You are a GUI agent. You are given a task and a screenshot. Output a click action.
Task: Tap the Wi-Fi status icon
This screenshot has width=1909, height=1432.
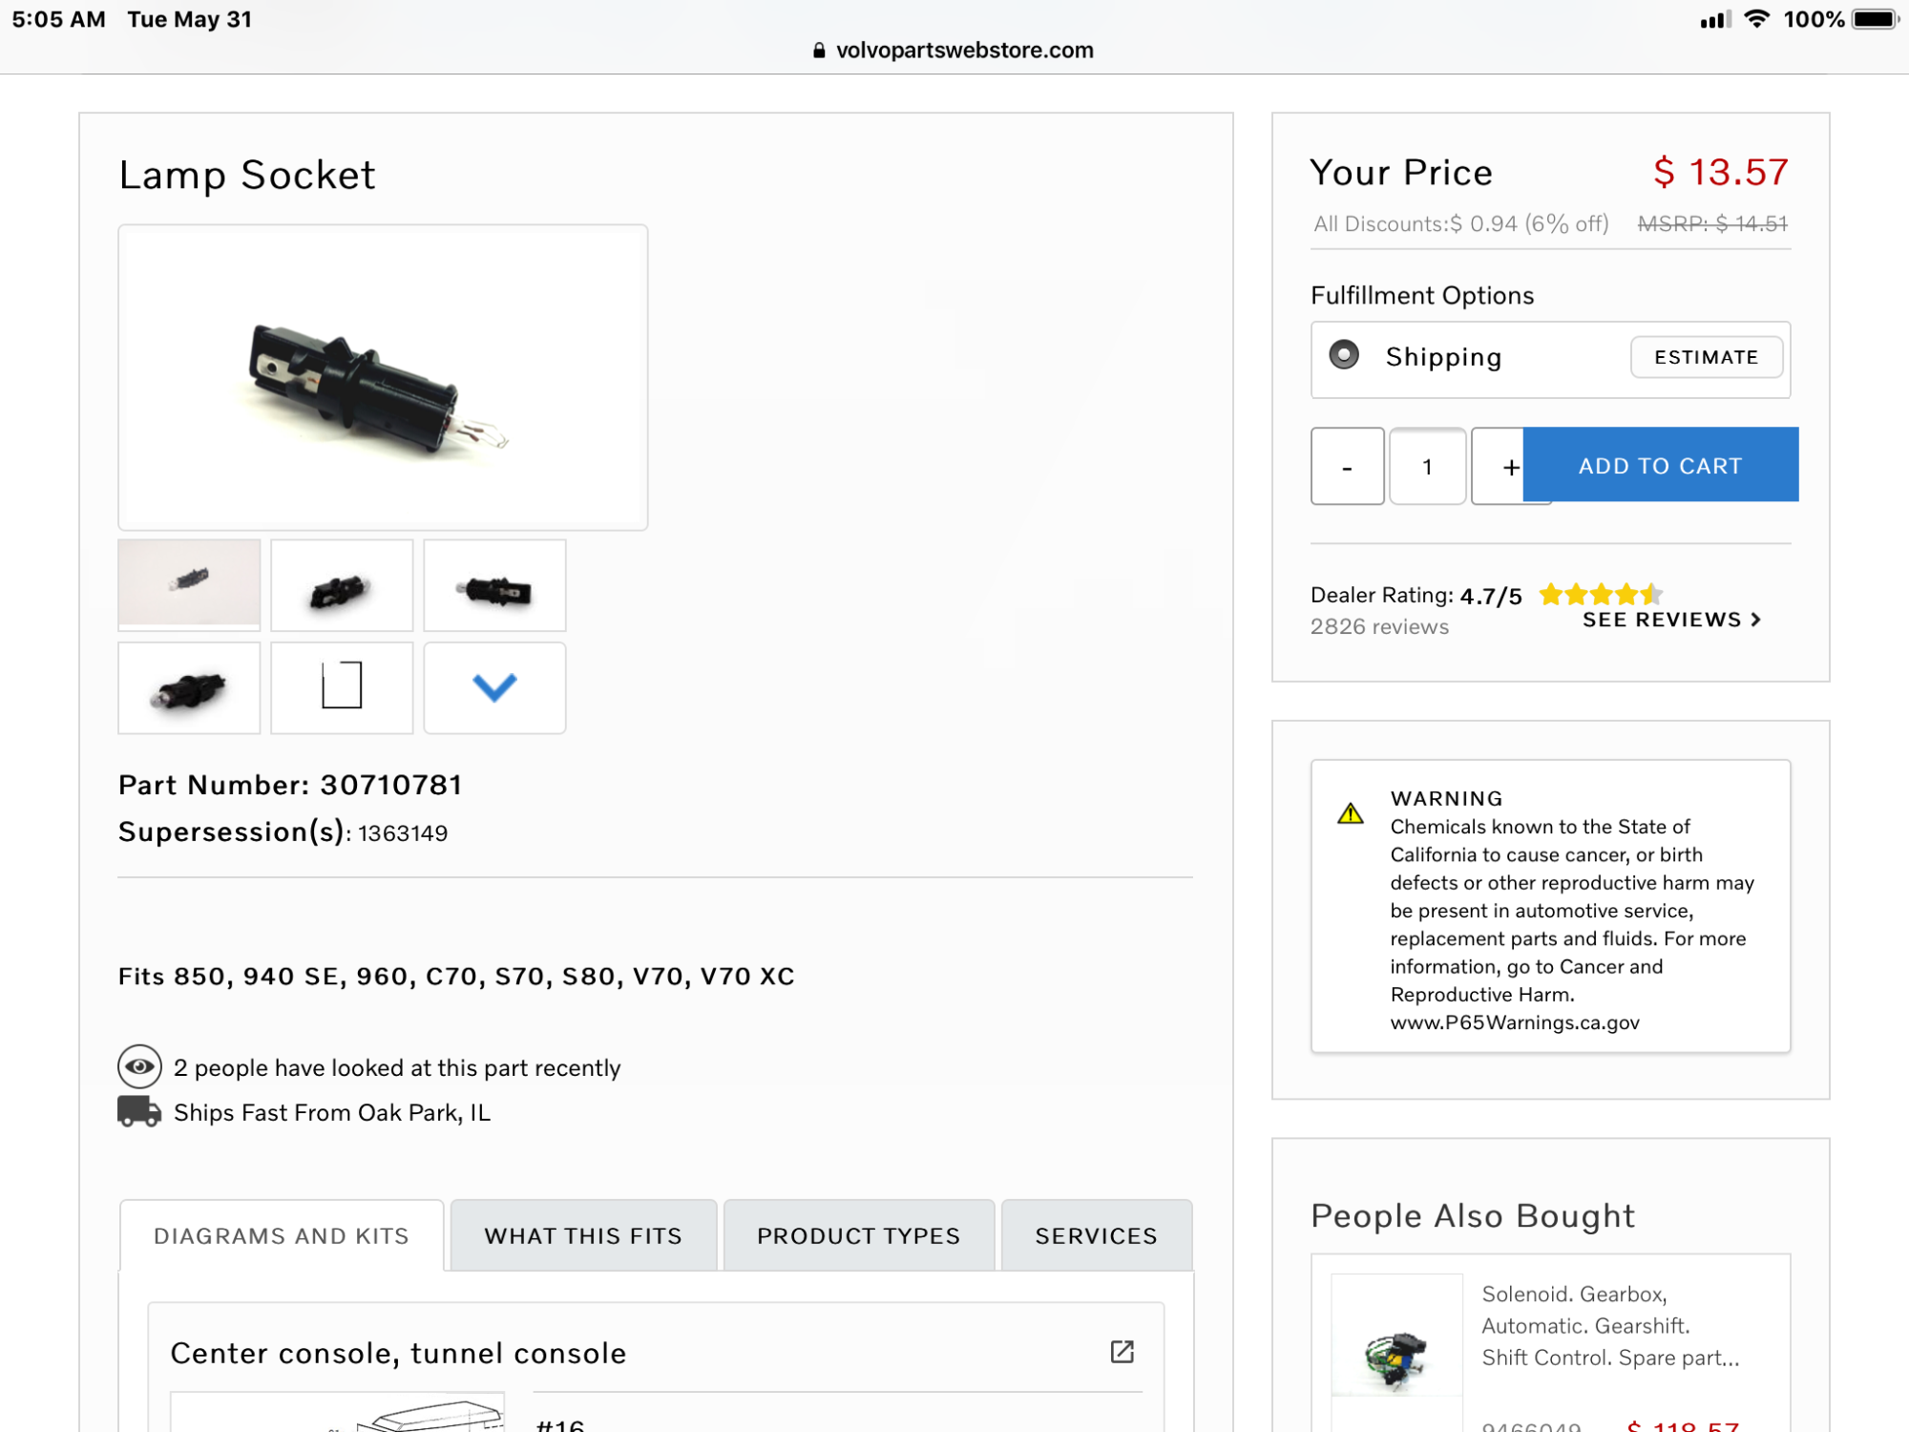1756,19
